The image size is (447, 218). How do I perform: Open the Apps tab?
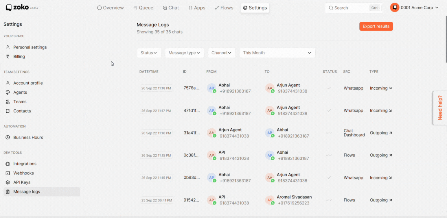(197, 8)
